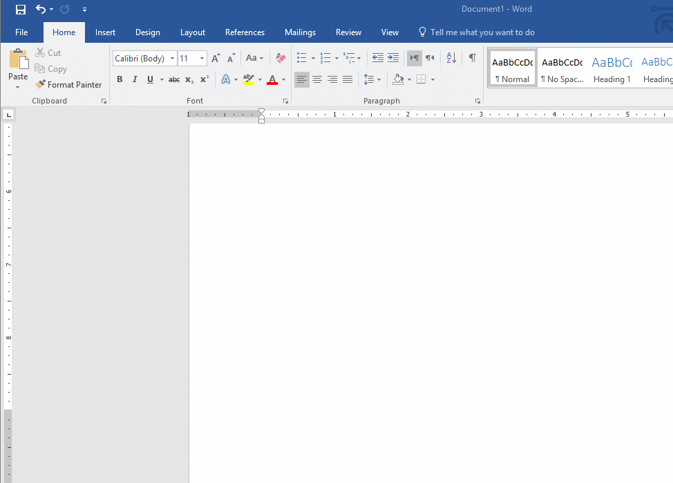673x483 pixels.
Task: Switch to the Insert tab
Action: click(x=105, y=32)
